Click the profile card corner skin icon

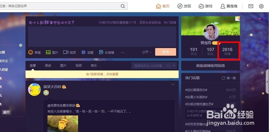(238, 19)
